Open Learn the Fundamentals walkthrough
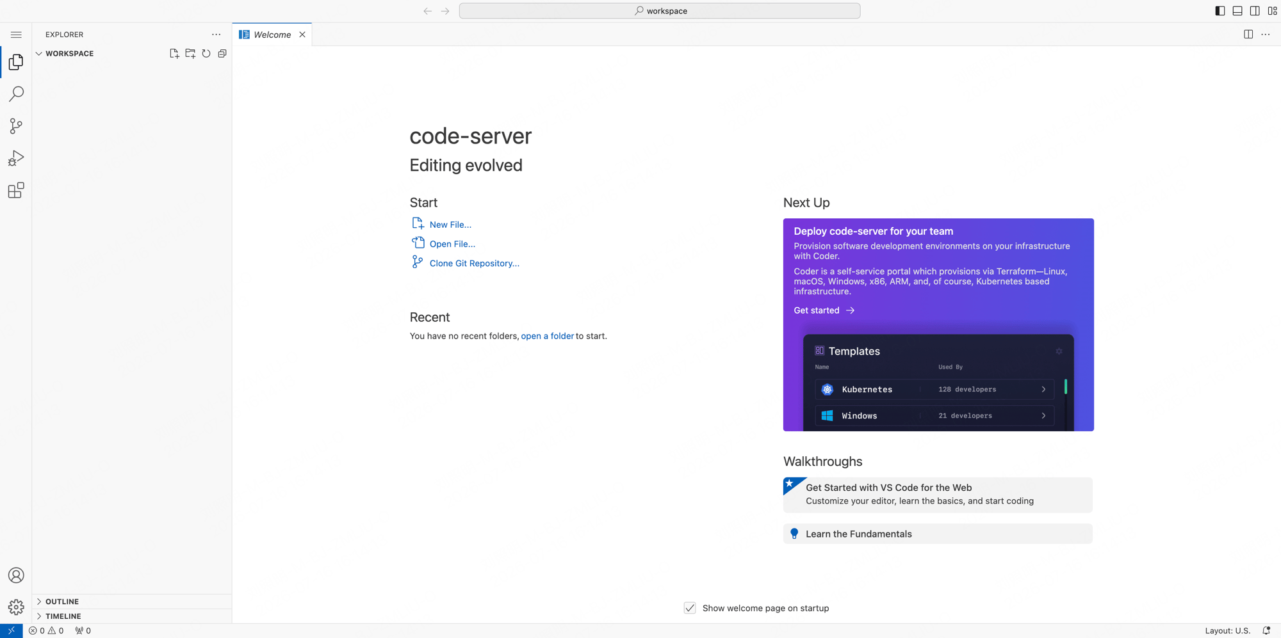Viewport: 1281px width, 638px height. pos(938,534)
